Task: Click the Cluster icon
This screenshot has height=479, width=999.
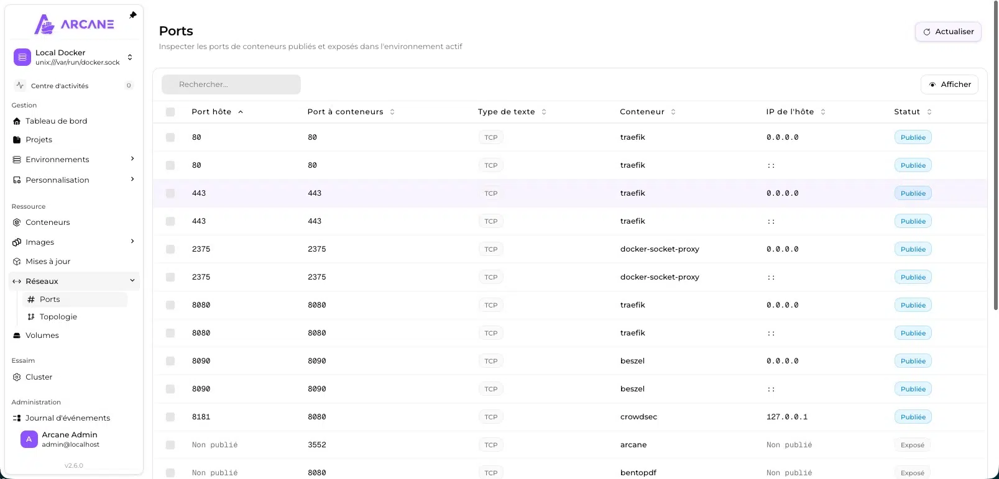Action: (17, 377)
